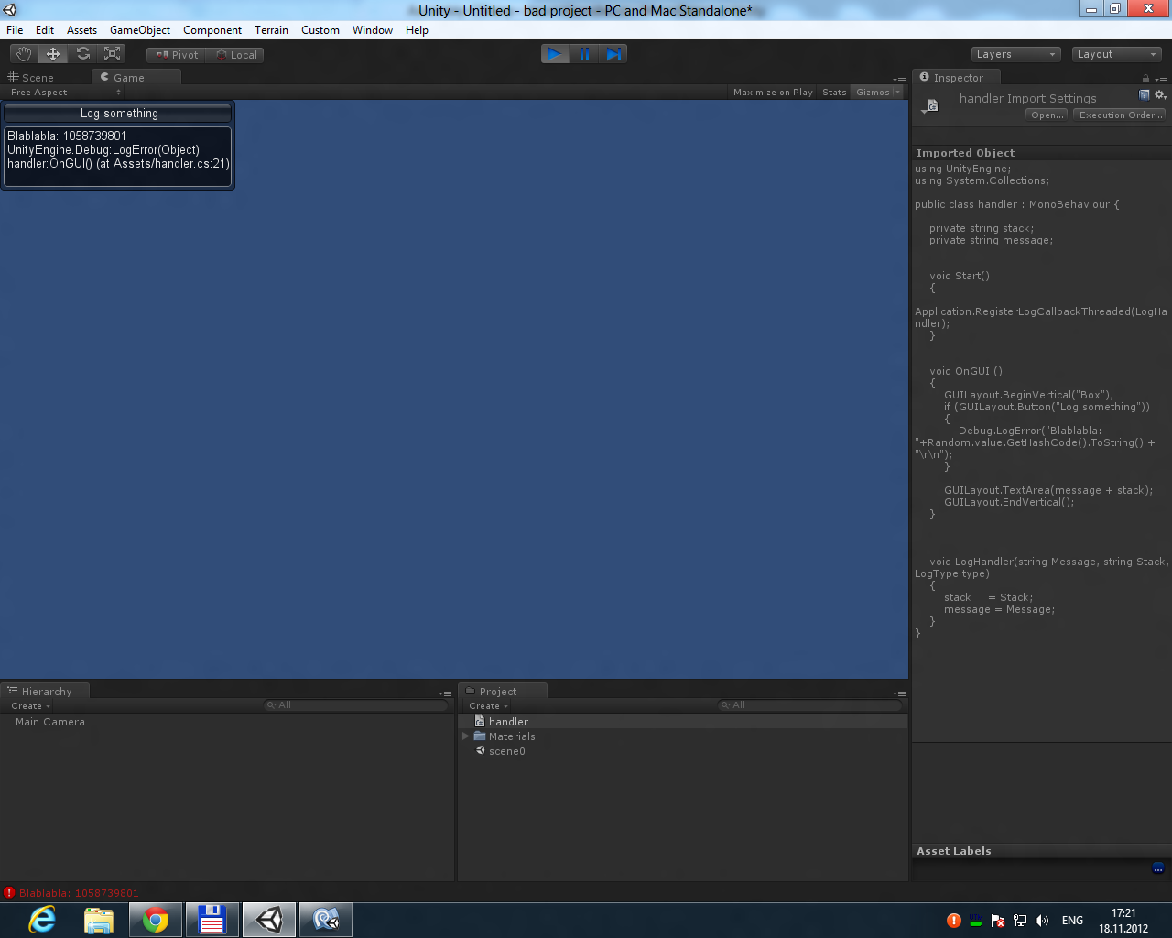The width and height of the screenshot is (1172, 938).
Task: Open File Explorer from taskbar
Action: [99, 920]
